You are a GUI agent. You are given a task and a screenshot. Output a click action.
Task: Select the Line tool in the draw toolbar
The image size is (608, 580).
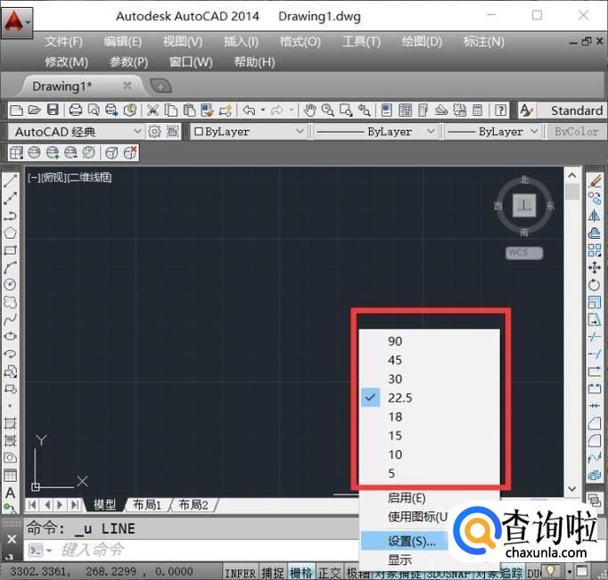point(10,182)
